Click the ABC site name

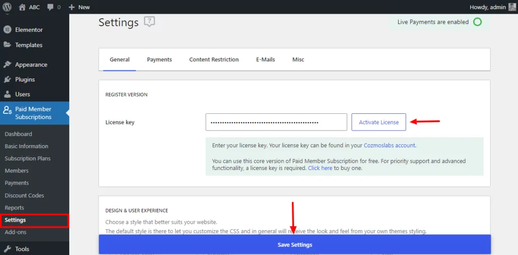pyautogui.click(x=34, y=7)
